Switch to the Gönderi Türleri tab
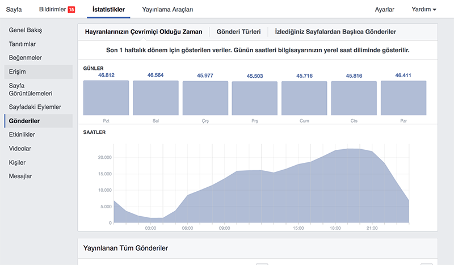Screen dimensions: 454x265 pos(238,32)
